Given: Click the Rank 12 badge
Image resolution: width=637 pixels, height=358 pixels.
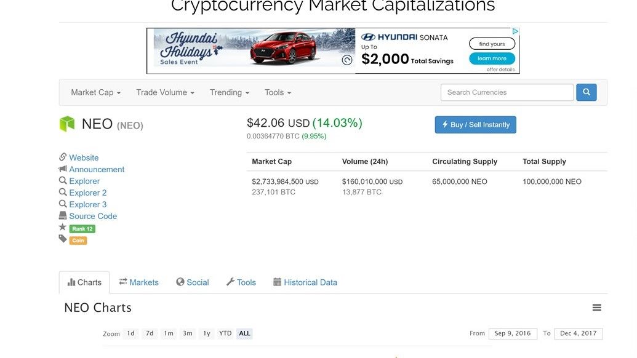Looking at the screenshot, I should 82,229.
